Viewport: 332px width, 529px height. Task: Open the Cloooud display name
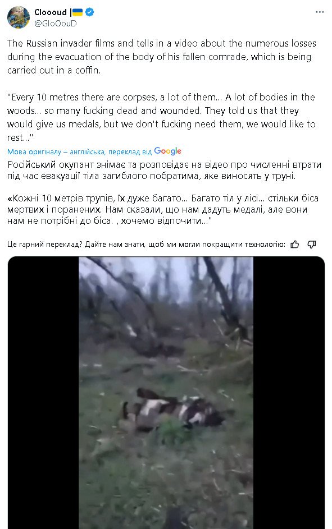coord(51,12)
